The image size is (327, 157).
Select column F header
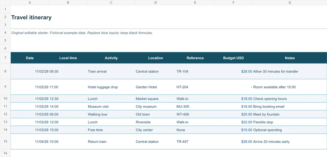pos(233,2)
